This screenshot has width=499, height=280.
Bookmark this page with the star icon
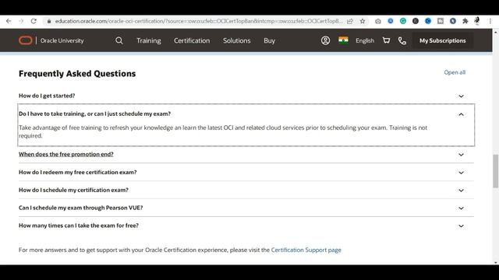(363, 21)
